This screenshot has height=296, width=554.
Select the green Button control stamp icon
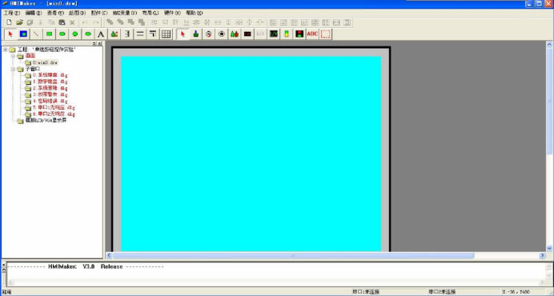pos(195,34)
